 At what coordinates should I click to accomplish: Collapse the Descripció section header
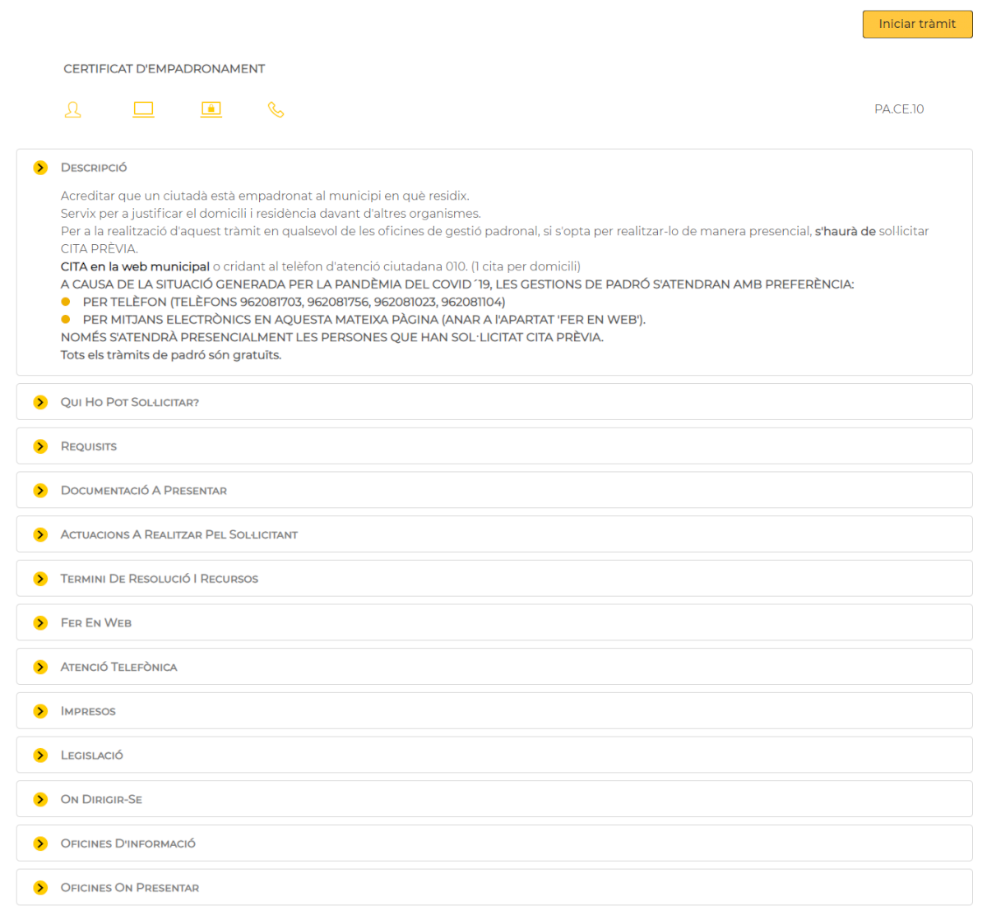94,168
